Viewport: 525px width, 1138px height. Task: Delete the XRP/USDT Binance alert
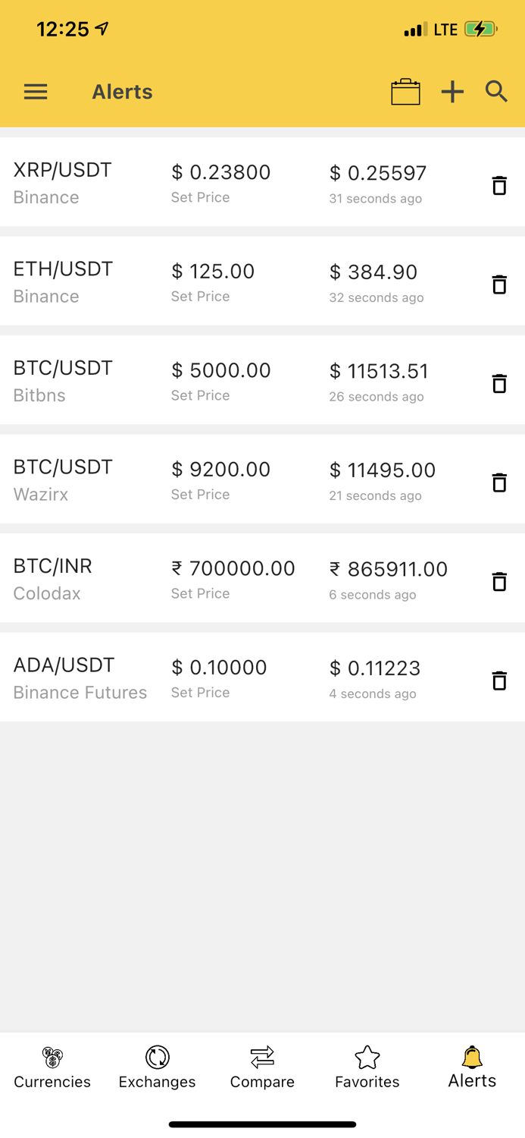point(498,184)
